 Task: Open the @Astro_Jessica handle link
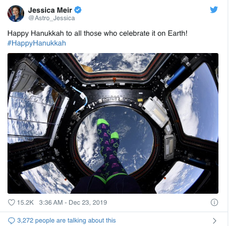[51, 18]
